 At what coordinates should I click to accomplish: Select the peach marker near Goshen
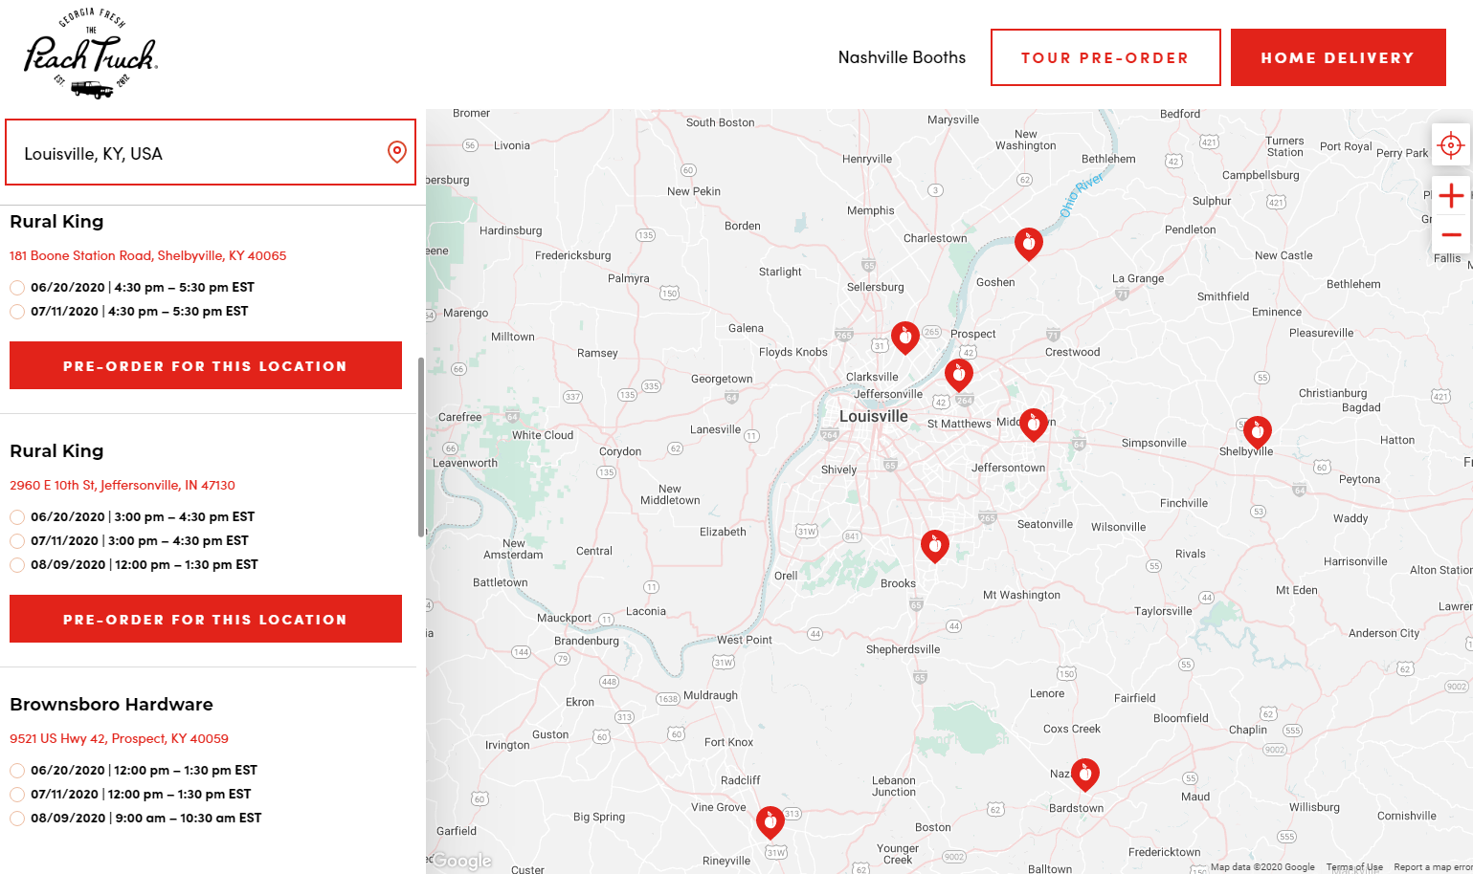point(1029,244)
